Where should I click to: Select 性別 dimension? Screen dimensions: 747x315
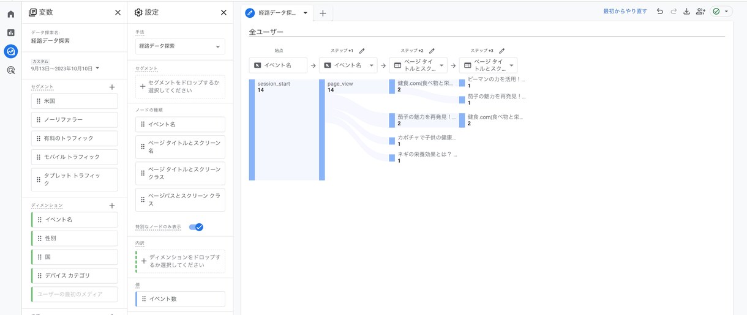(74, 238)
